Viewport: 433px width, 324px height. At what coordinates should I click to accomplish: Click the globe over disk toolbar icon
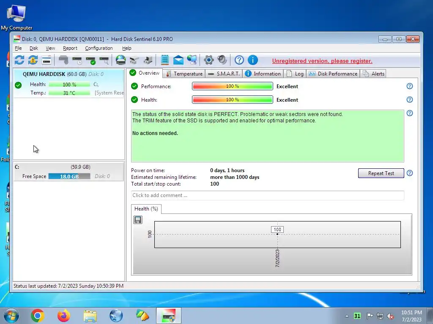click(x=121, y=60)
